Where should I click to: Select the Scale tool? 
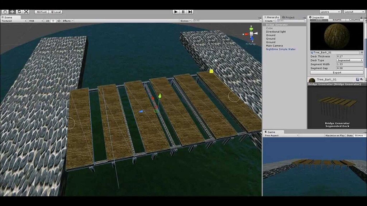tap(26, 12)
